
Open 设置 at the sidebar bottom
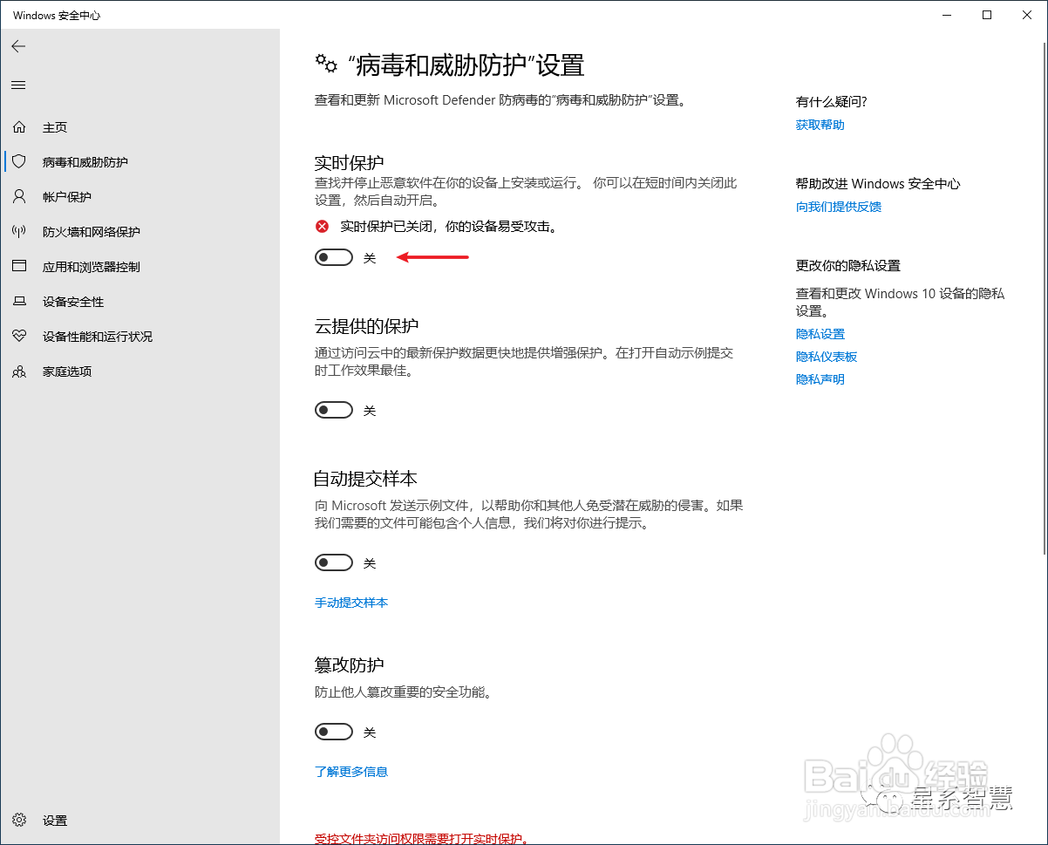(55, 821)
